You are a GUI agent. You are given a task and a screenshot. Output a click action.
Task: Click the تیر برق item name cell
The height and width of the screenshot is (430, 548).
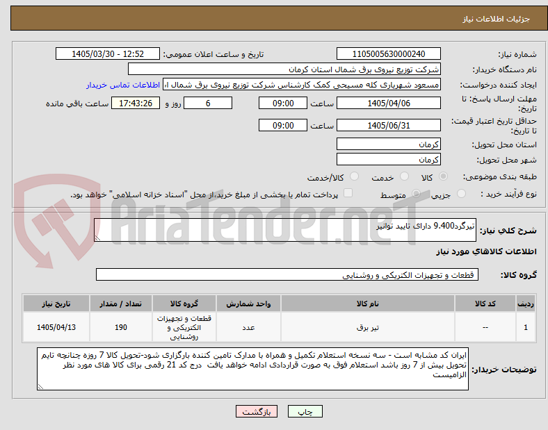pyautogui.click(x=368, y=327)
